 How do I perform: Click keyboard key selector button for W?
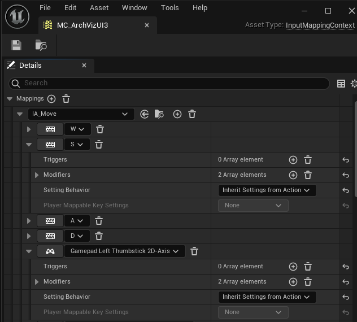point(50,129)
